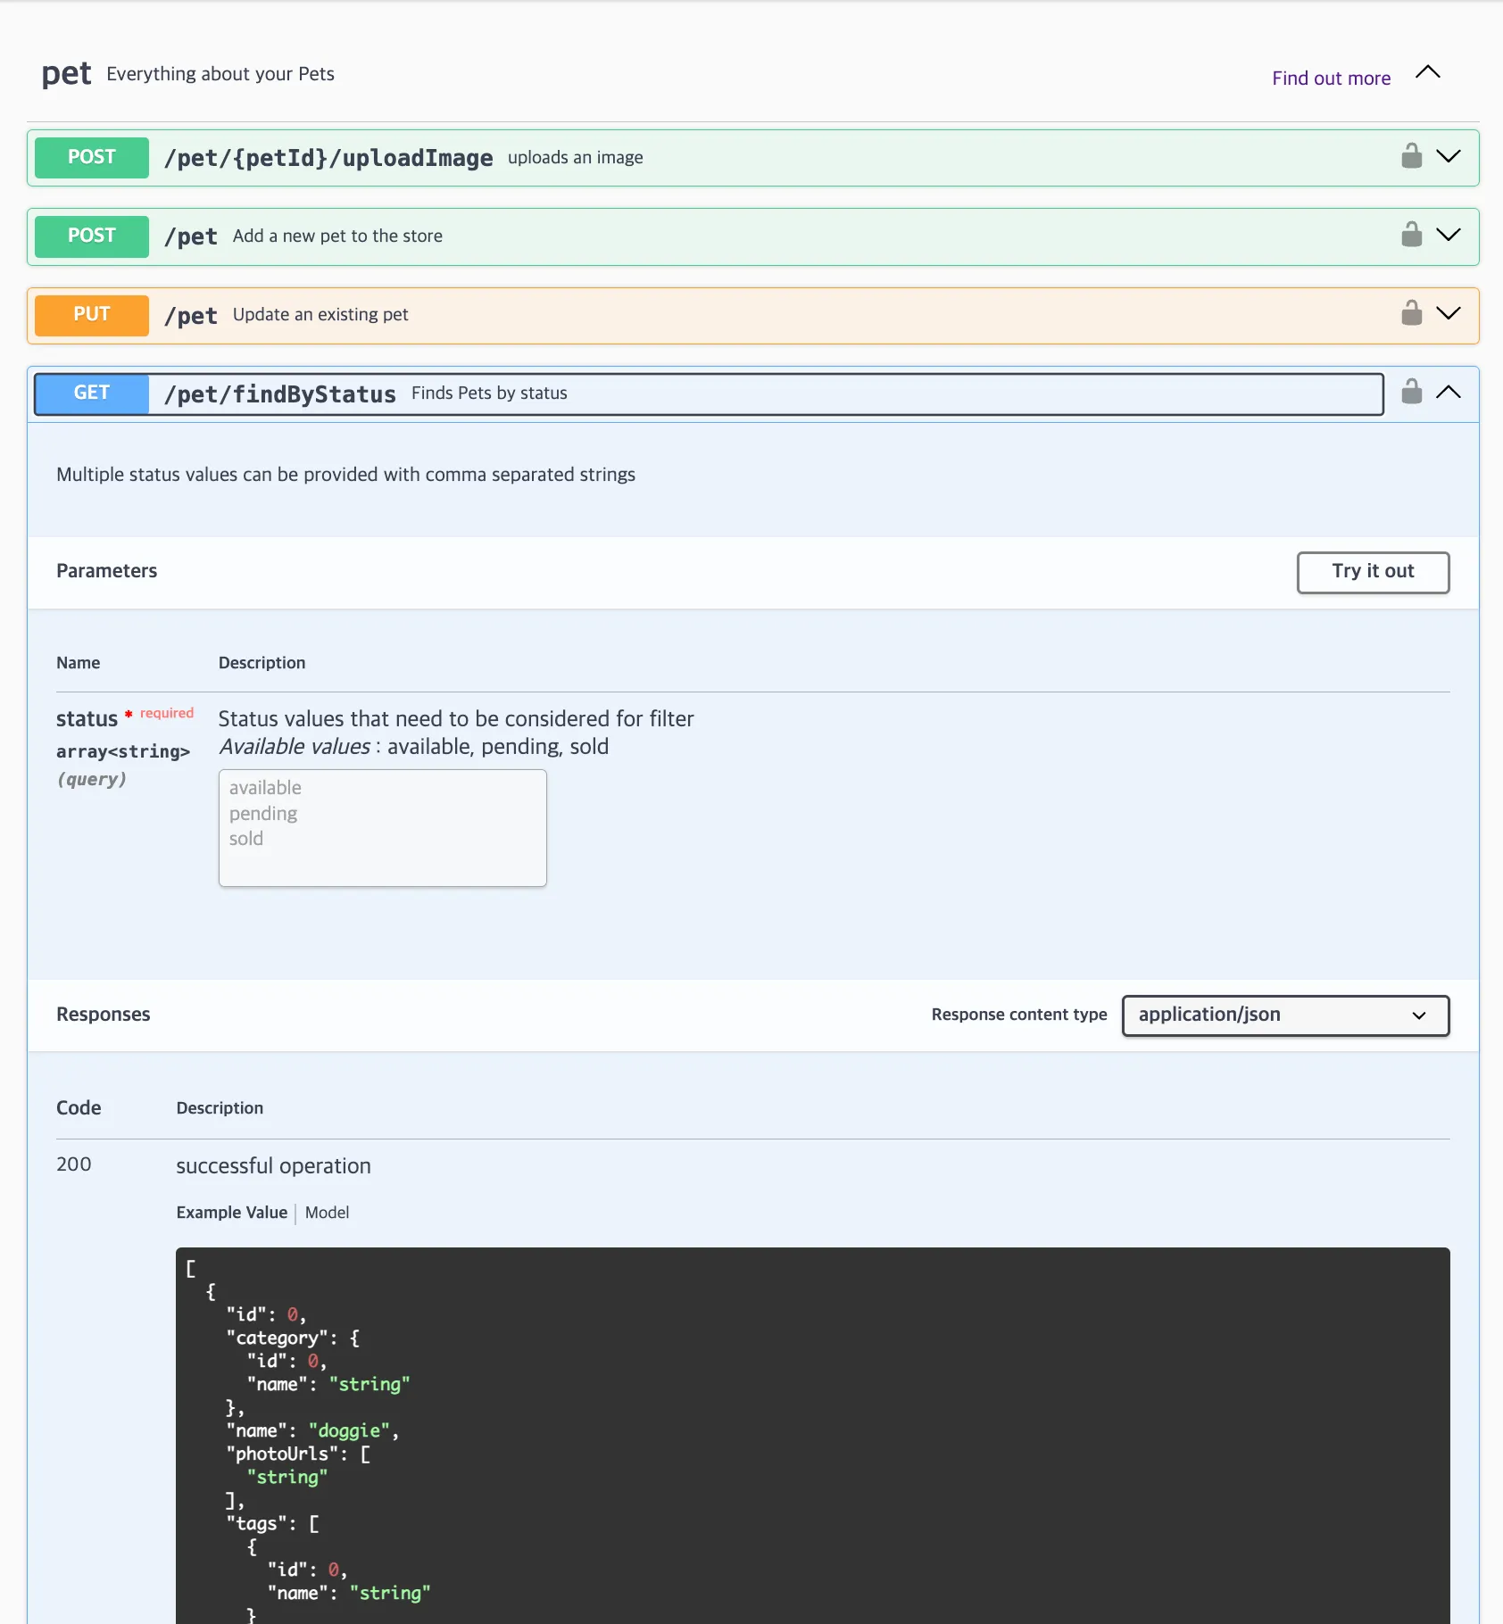
Task: Click the "photoUrls" key in example JSON
Action: click(x=283, y=1454)
